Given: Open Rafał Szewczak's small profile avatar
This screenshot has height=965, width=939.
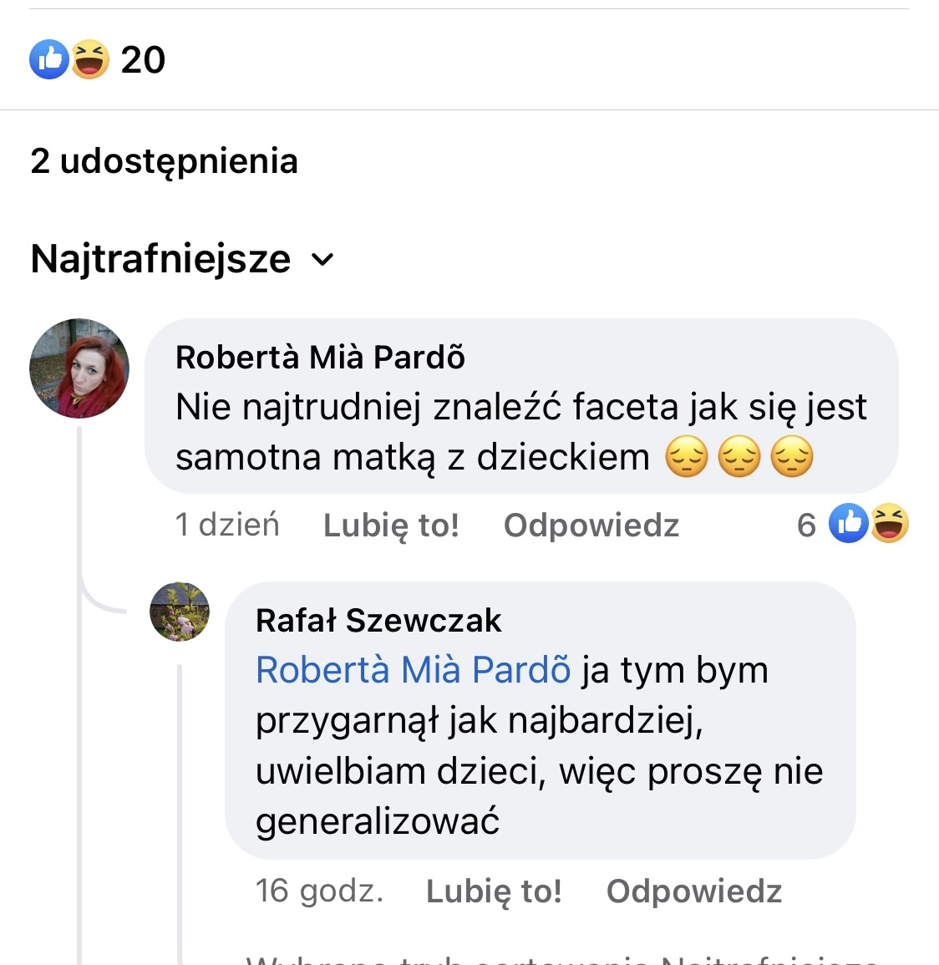Looking at the screenshot, I should point(180,612).
